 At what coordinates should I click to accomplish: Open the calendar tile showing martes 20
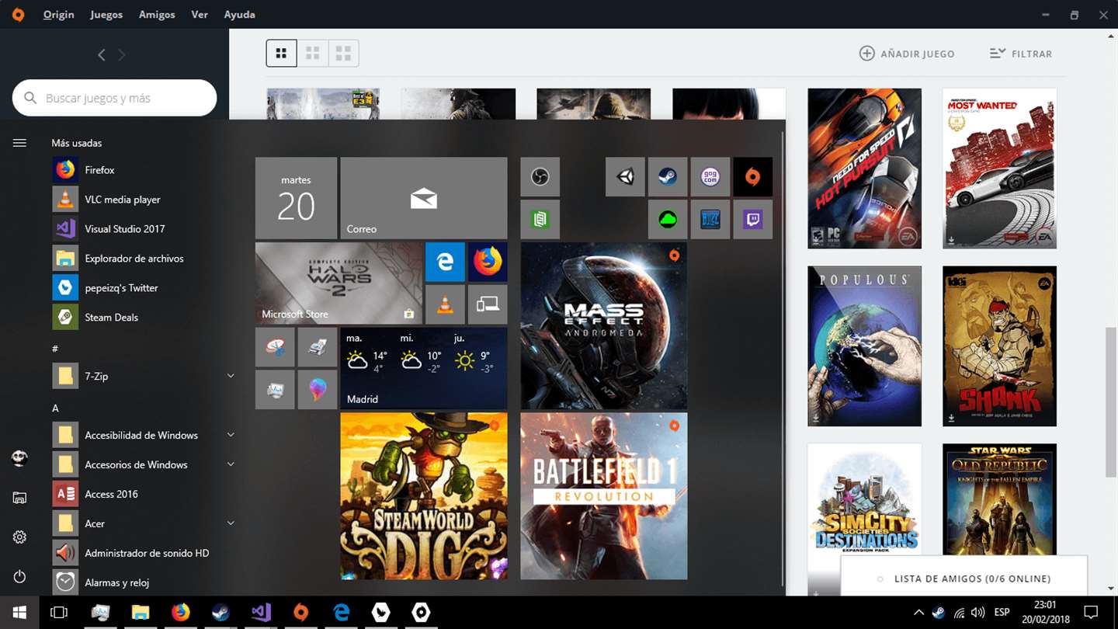(x=296, y=198)
